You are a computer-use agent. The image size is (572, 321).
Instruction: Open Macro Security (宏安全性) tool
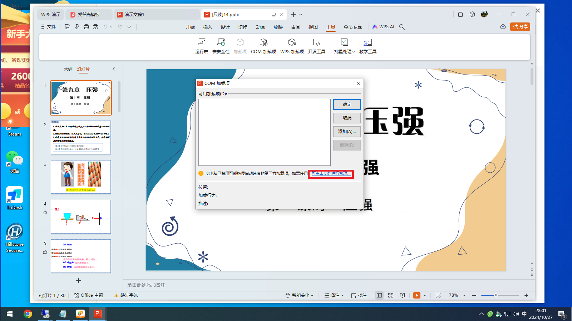221,46
